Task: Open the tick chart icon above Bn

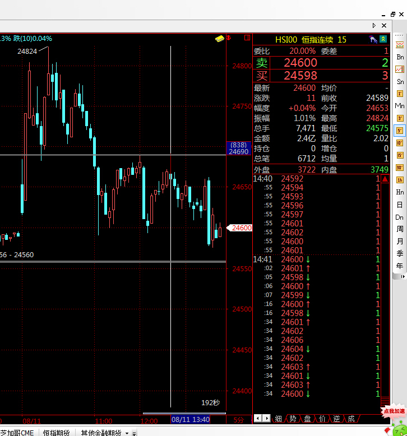Action: [x=400, y=45]
